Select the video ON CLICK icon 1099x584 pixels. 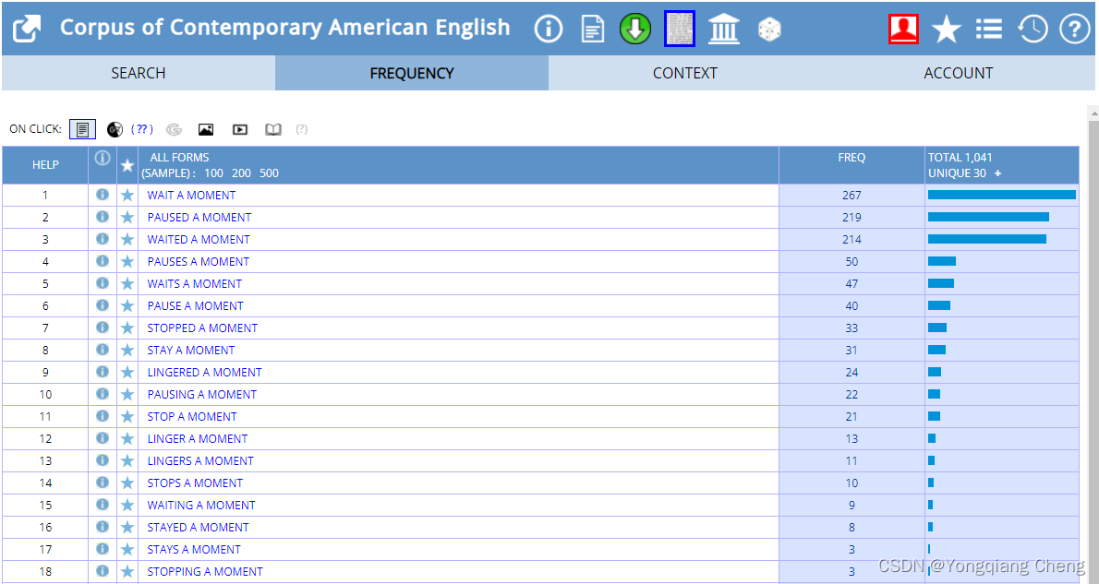pos(240,129)
